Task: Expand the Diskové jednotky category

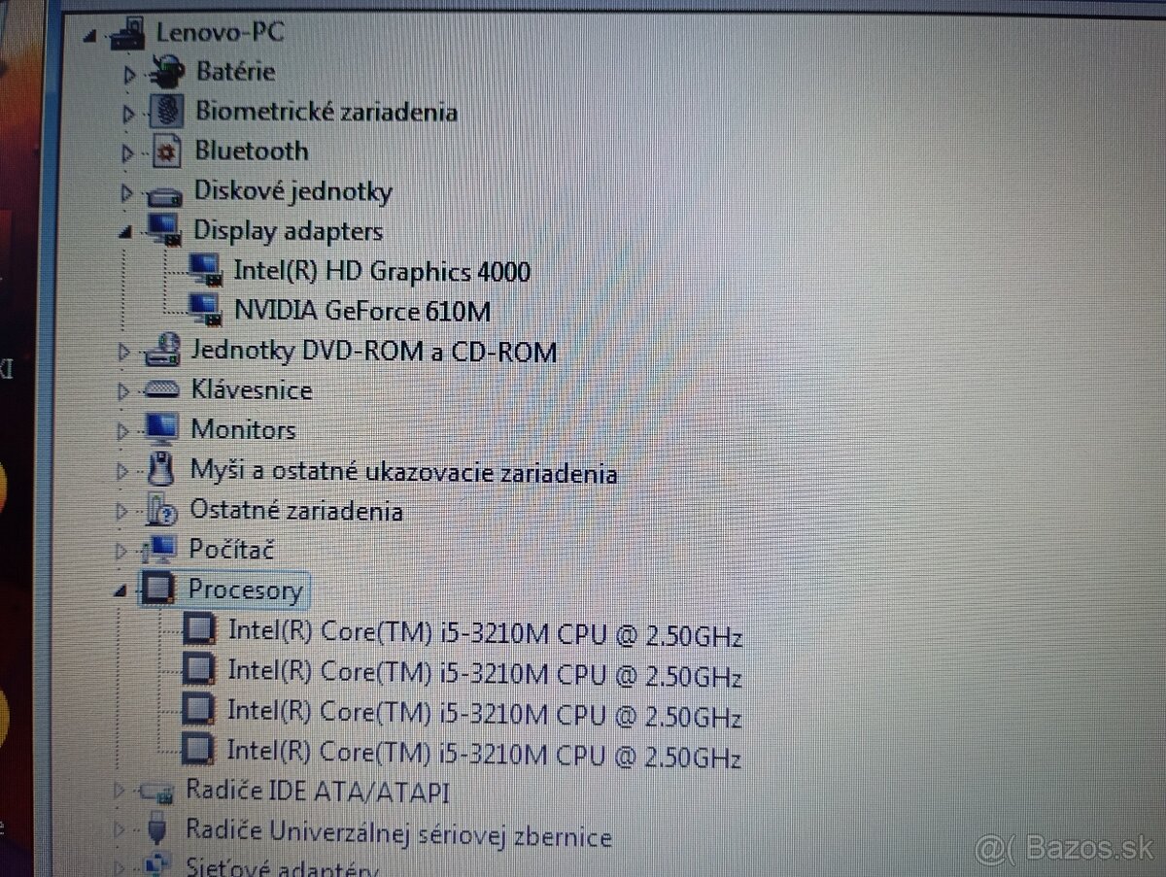Action: [126, 194]
